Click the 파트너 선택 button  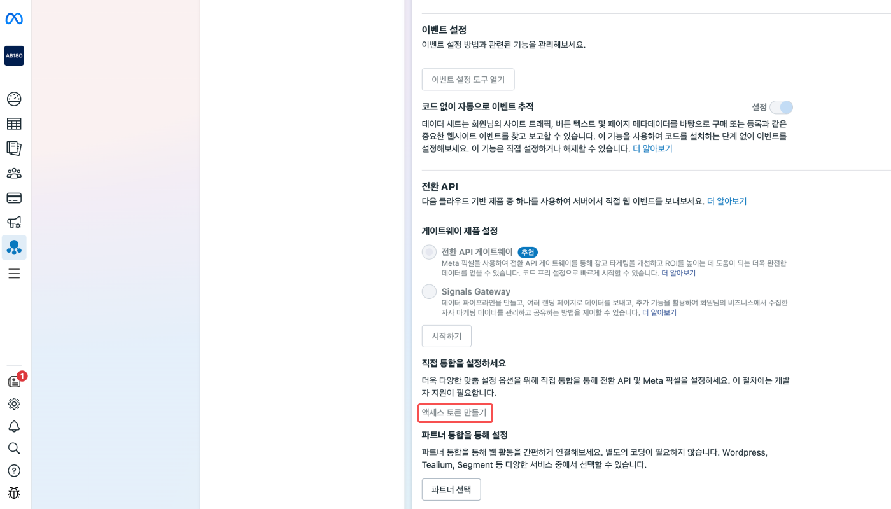451,489
